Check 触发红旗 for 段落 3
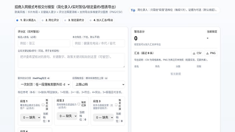The height and width of the screenshot is (132, 235). (116, 105)
